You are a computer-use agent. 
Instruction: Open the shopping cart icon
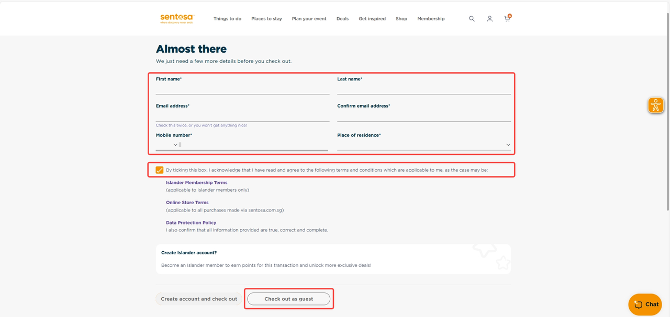click(x=507, y=19)
